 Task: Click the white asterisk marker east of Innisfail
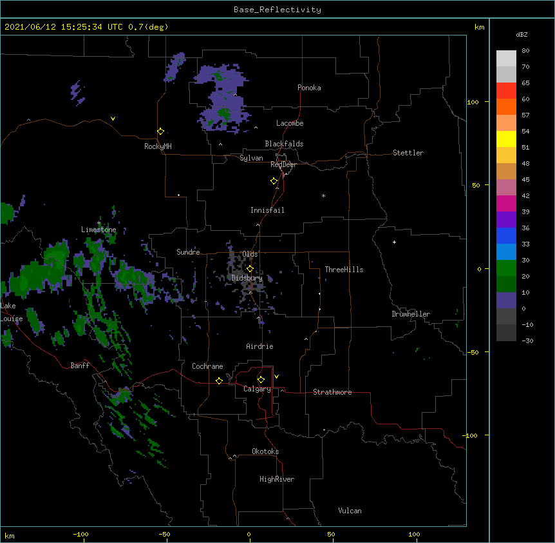tap(323, 195)
